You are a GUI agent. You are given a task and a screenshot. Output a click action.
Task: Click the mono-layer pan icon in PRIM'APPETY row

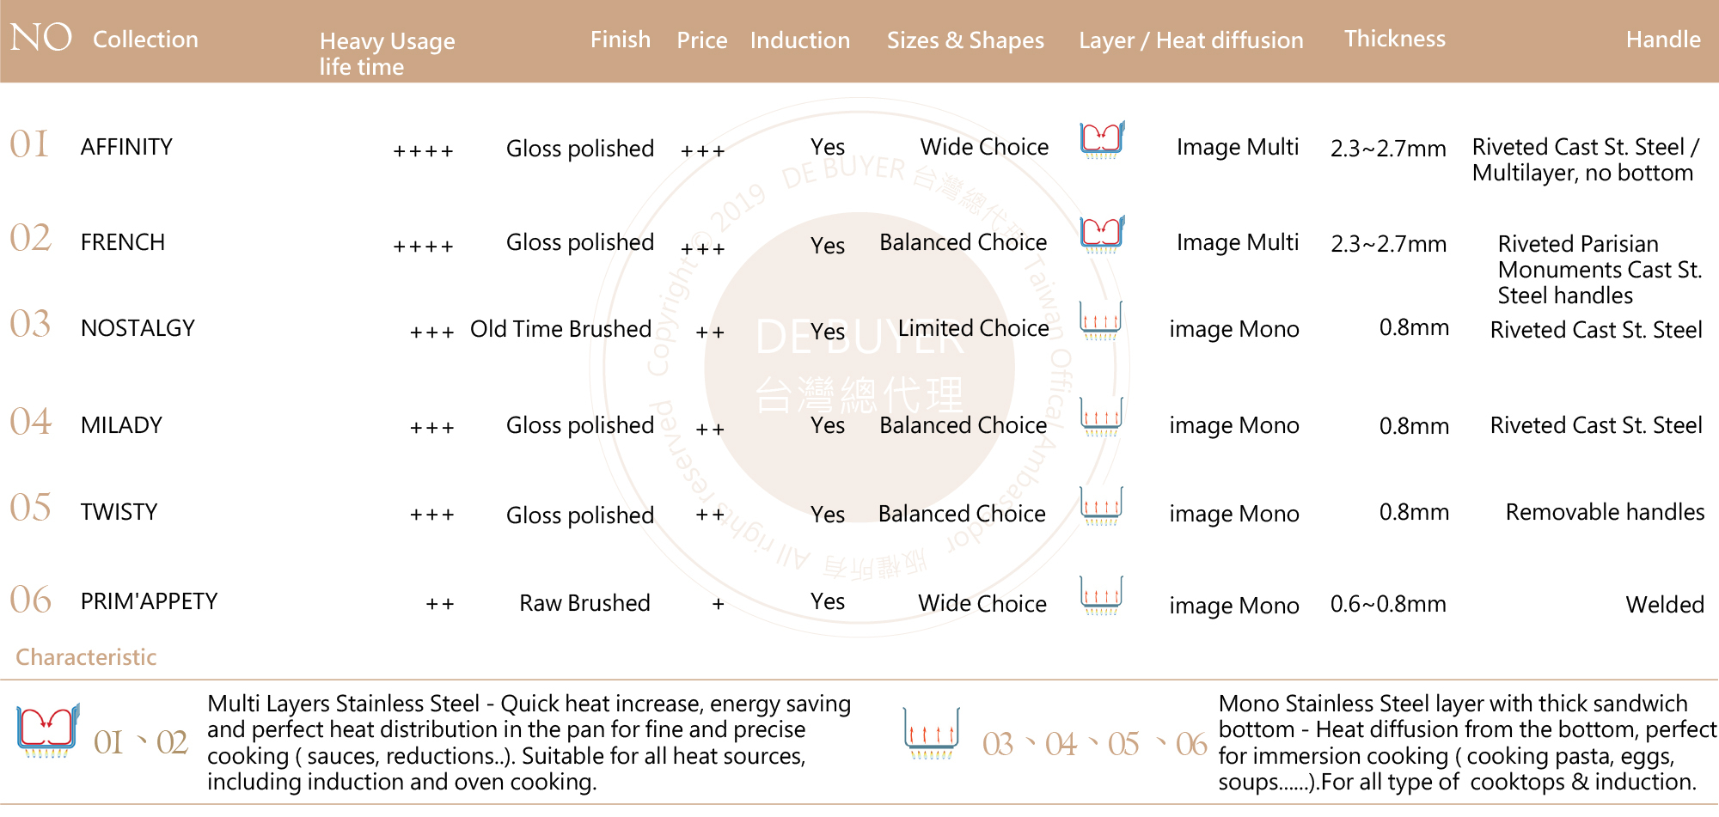[x=1101, y=595]
